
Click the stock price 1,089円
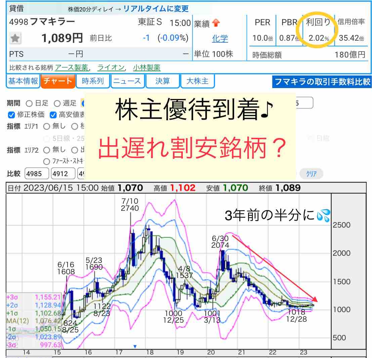tap(62, 38)
